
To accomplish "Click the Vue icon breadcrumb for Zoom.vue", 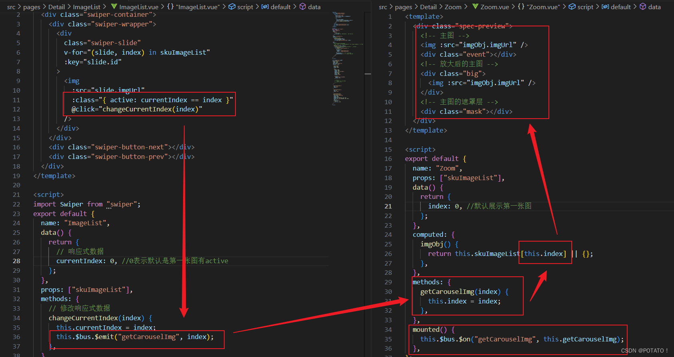I will click(475, 7).
